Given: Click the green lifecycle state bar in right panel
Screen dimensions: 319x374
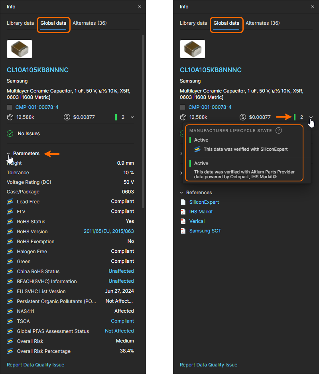Looking at the screenshot, I should 295,117.
